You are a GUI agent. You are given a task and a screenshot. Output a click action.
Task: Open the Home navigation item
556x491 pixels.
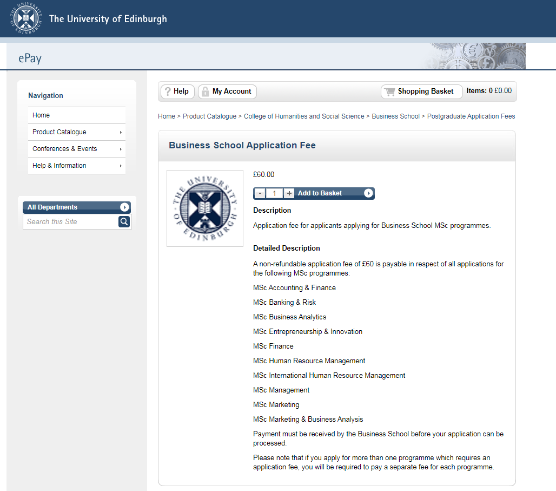click(41, 115)
